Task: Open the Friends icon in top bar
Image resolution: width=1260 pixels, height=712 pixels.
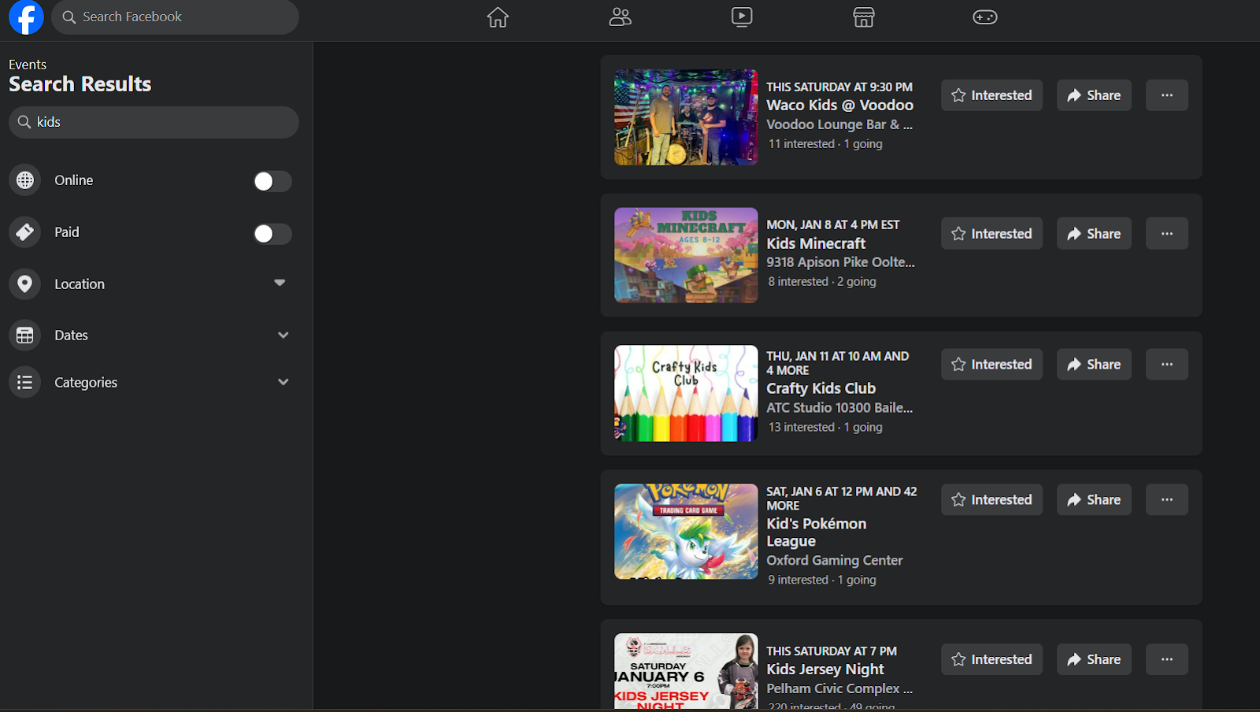Action: 620,17
